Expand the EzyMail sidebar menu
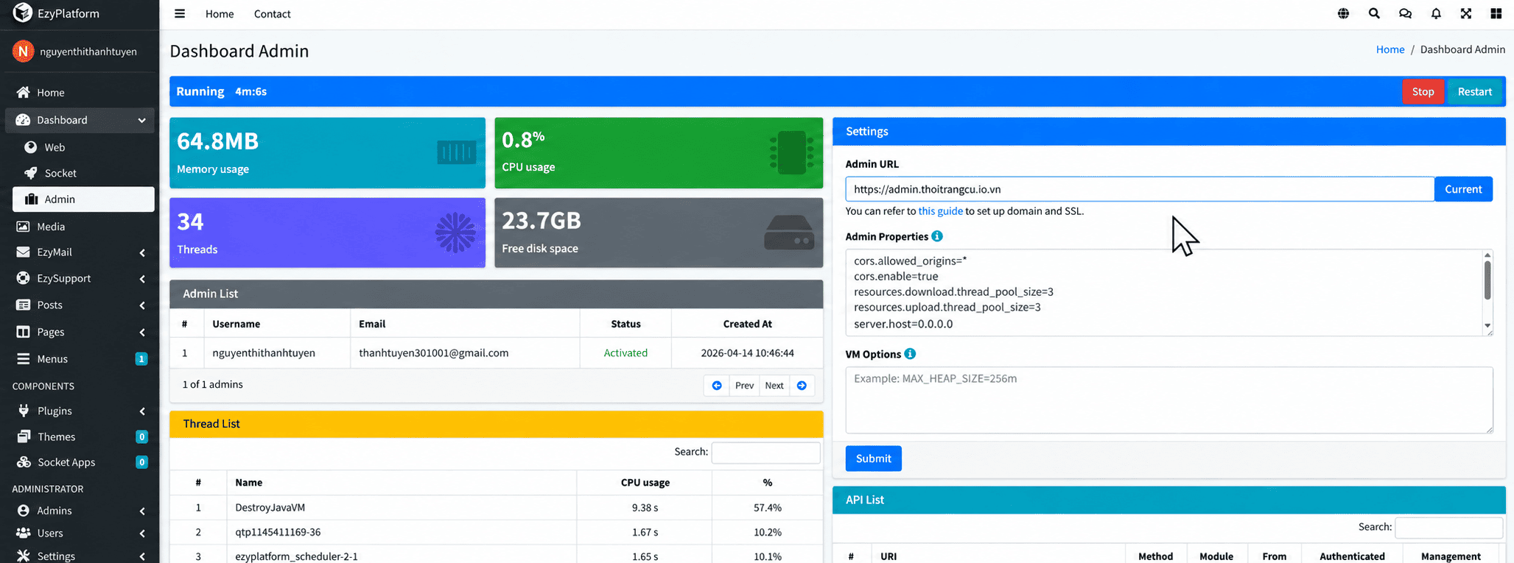The image size is (1514, 563). coord(80,252)
